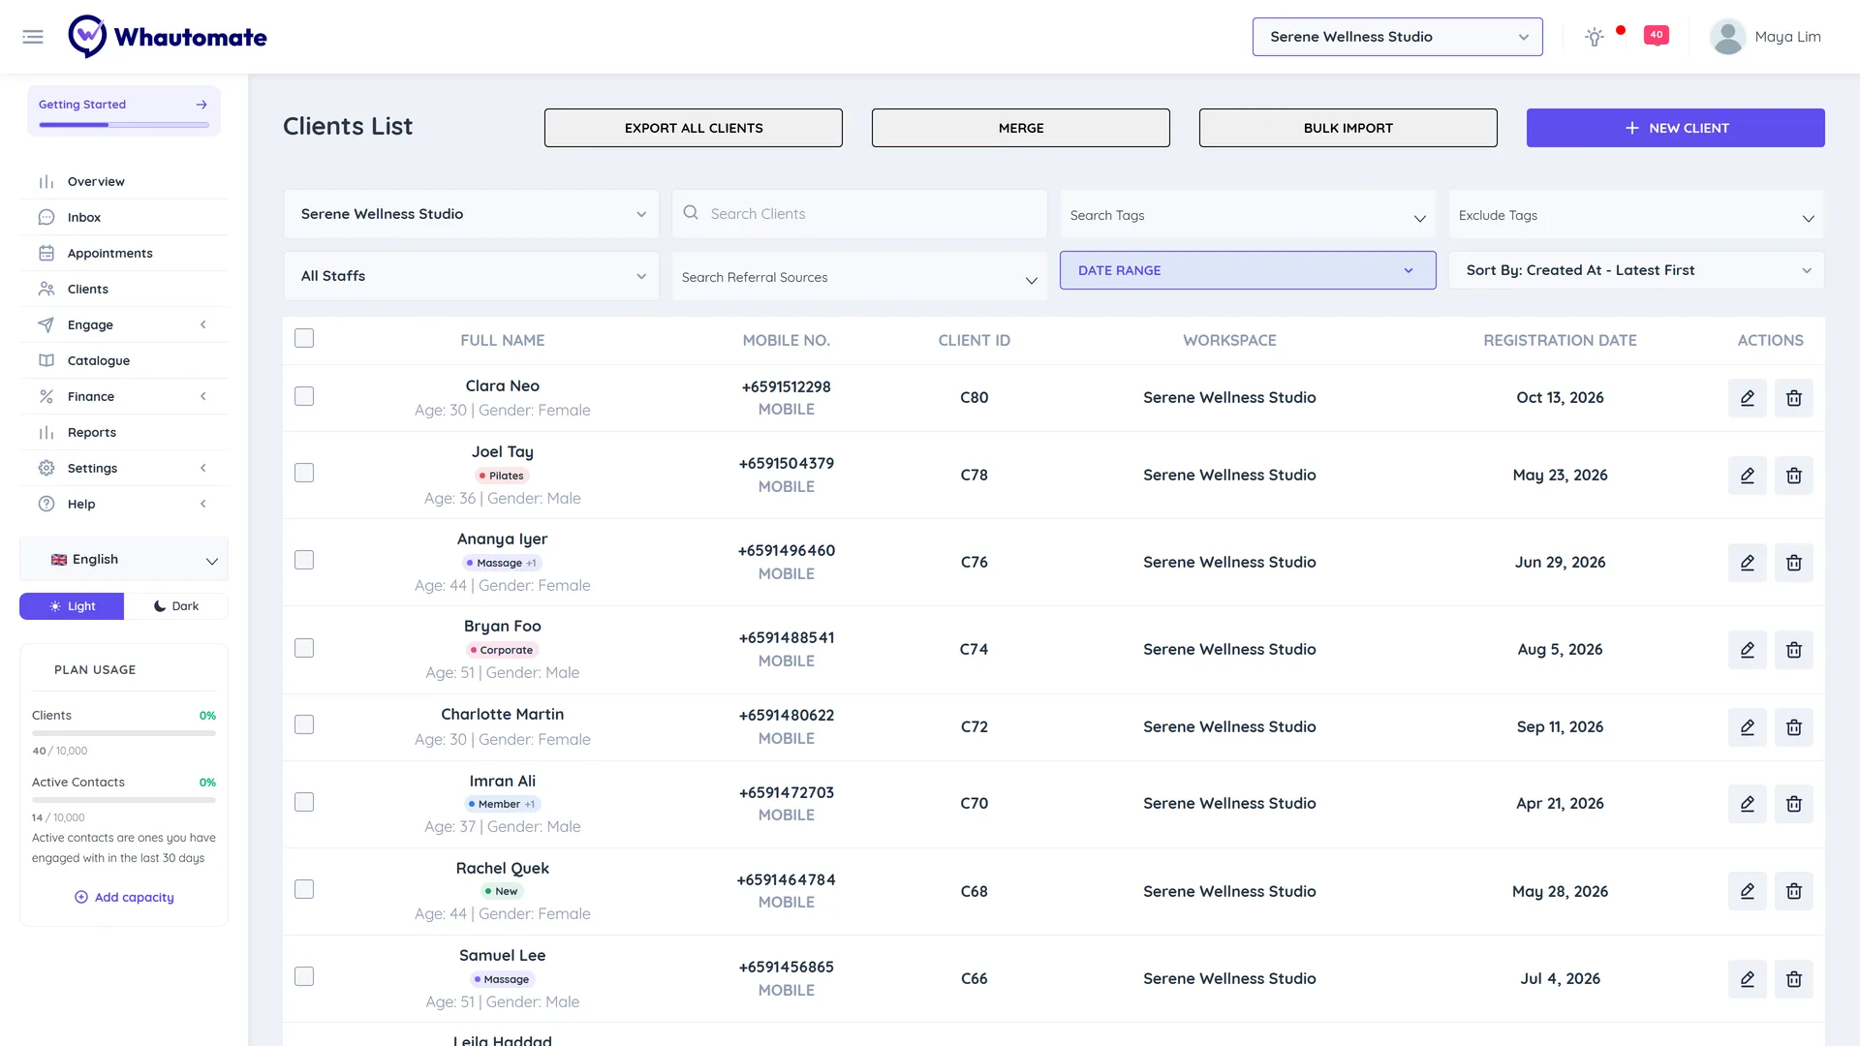Image resolution: width=1860 pixels, height=1046 pixels.
Task: Tick the select-all header checkbox
Action: pos(304,339)
